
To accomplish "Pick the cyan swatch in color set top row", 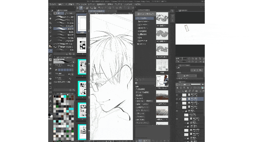I will [x=65, y=96].
